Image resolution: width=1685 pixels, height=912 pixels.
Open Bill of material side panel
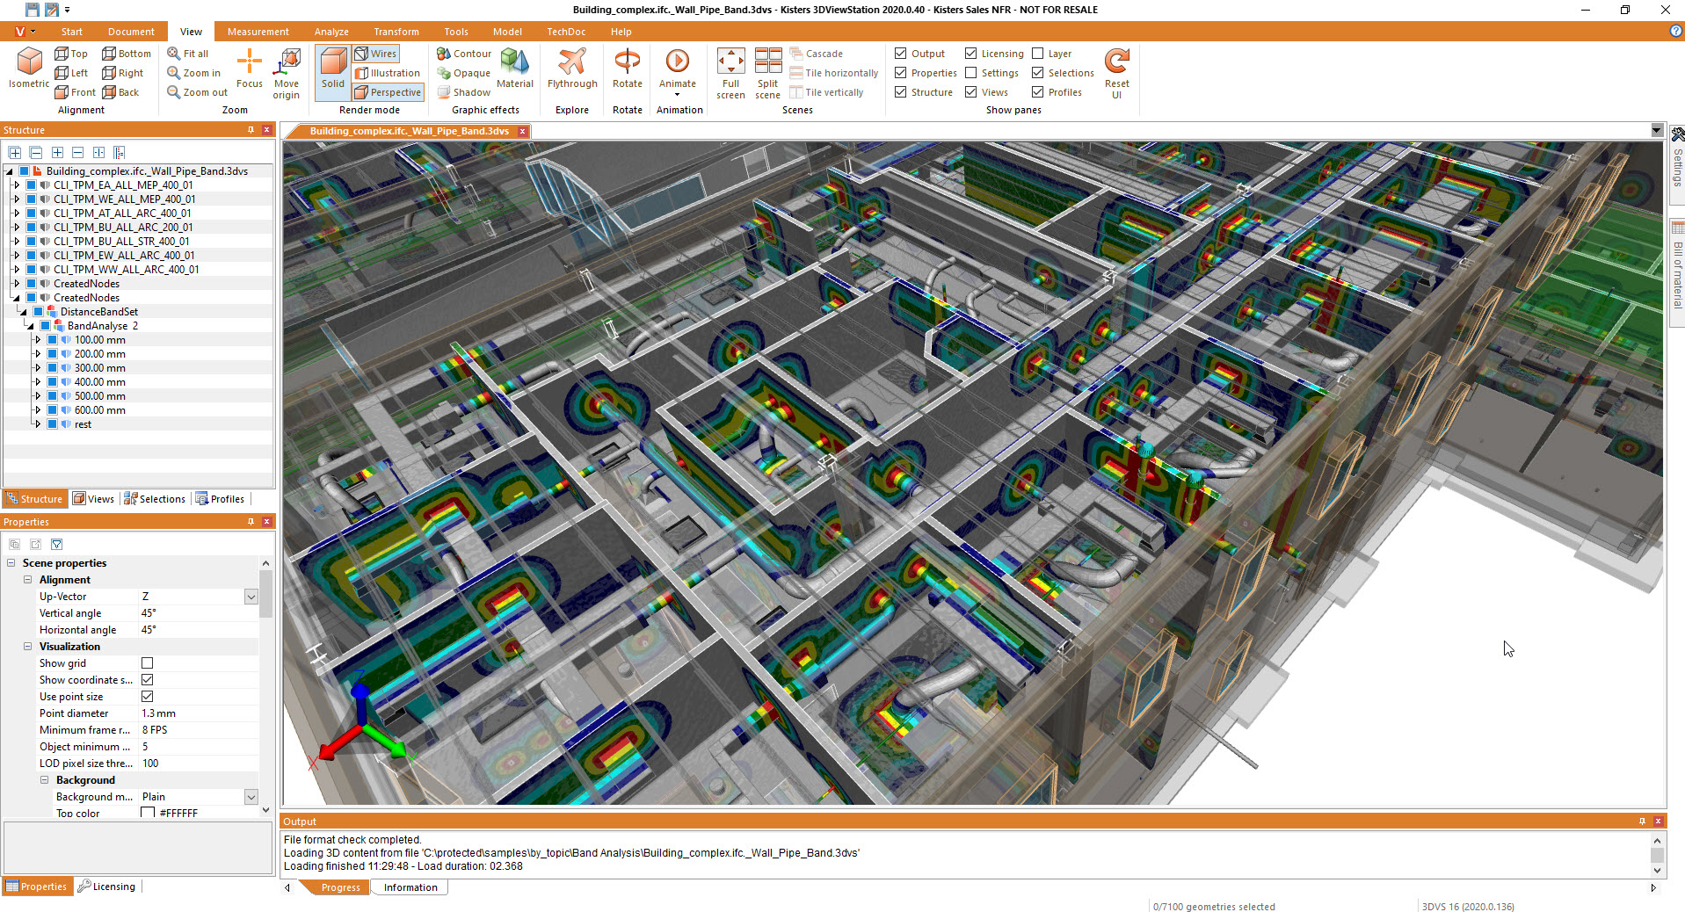1677,272
